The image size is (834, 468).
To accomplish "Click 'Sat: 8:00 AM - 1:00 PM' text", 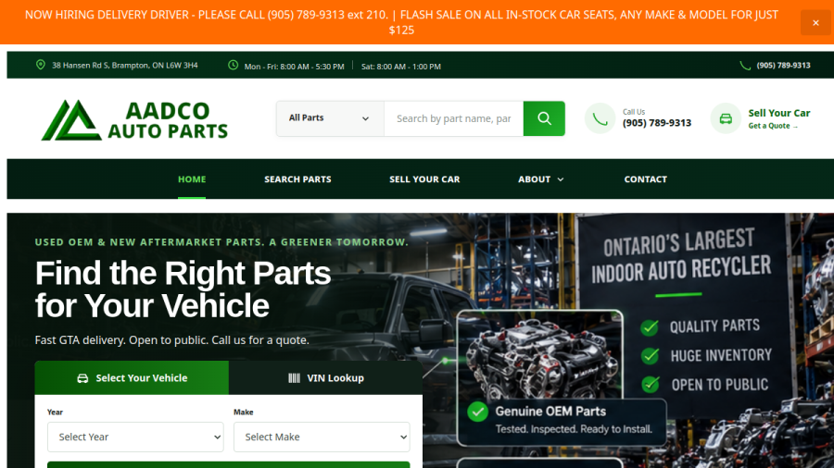I will click(x=401, y=67).
